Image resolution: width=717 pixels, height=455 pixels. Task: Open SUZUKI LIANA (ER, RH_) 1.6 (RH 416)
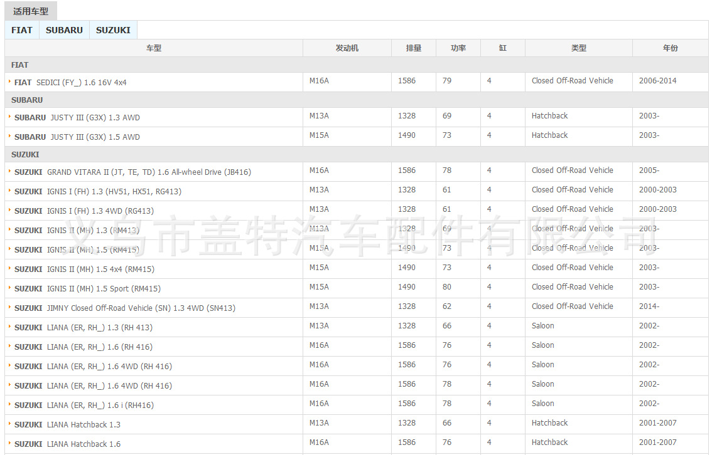click(x=84, y=347)
